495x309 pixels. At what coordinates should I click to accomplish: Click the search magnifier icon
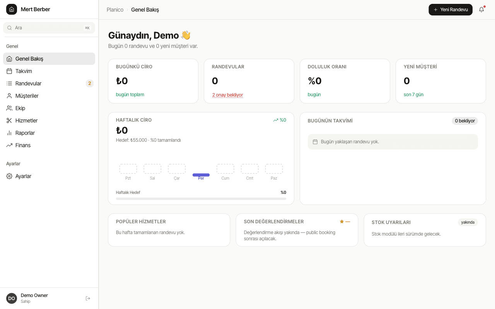pyautogui.click(x=10, y=28)
